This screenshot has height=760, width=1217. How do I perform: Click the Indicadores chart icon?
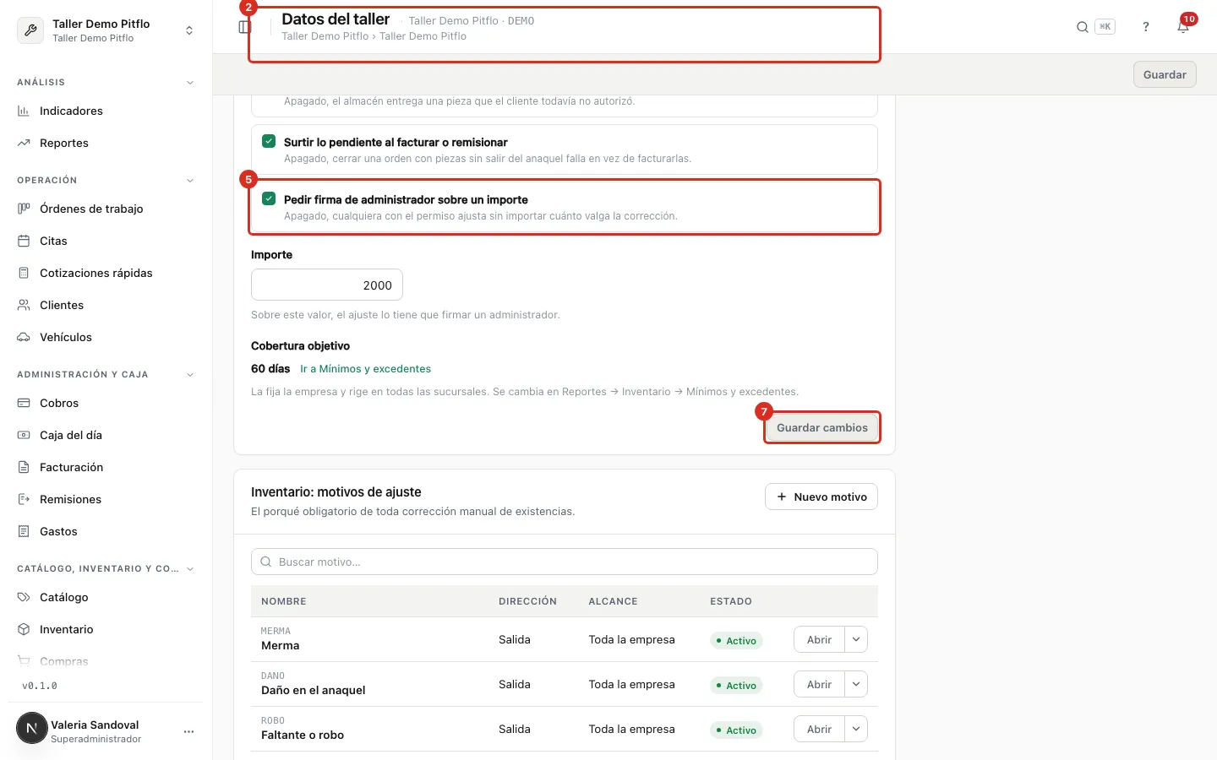coord(24,111)
